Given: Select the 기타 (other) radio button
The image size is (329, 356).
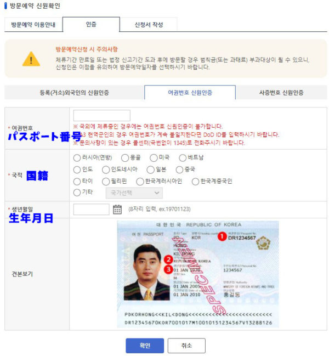Looking at the screenshot, I should (x=77, y=193).
